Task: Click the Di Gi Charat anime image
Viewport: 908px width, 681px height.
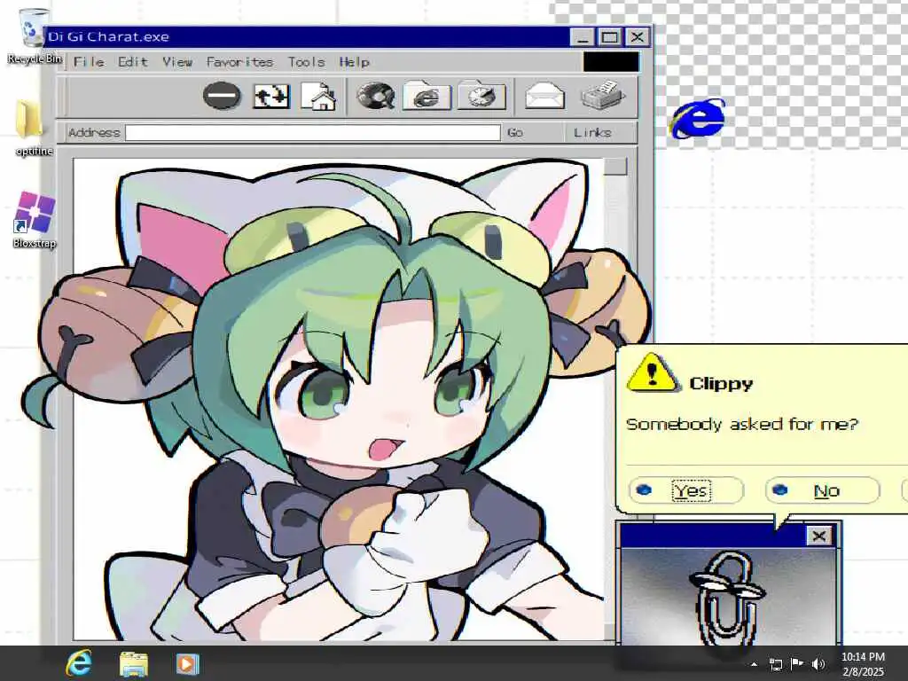Action: pos(339,400)
